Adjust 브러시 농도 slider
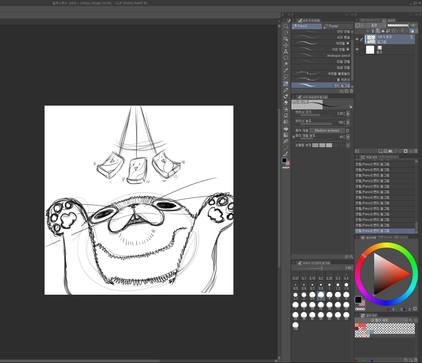The height and width of the screenshot is (363, 422). [316, 124]
